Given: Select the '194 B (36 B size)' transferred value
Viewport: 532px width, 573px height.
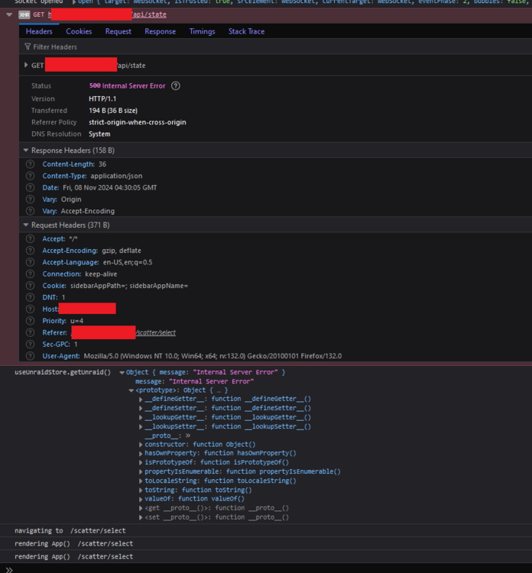Looking at the screenshot, I should 113,110.
